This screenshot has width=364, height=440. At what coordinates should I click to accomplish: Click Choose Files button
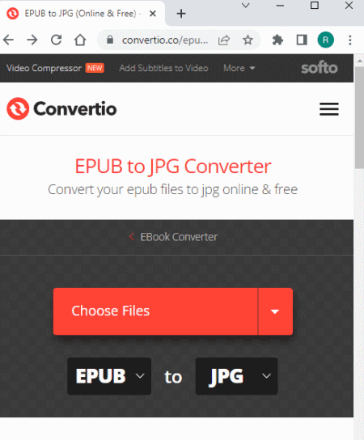[155, 311]
